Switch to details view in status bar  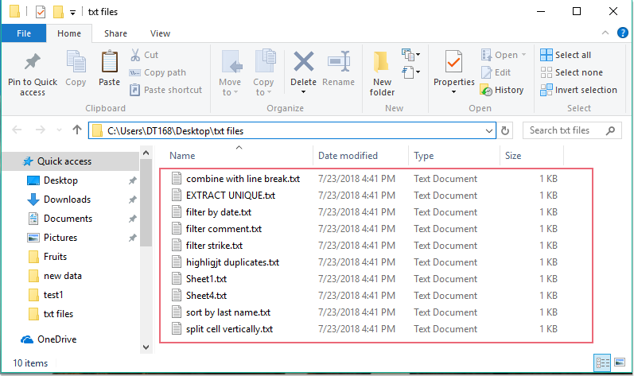coord(603,362)
